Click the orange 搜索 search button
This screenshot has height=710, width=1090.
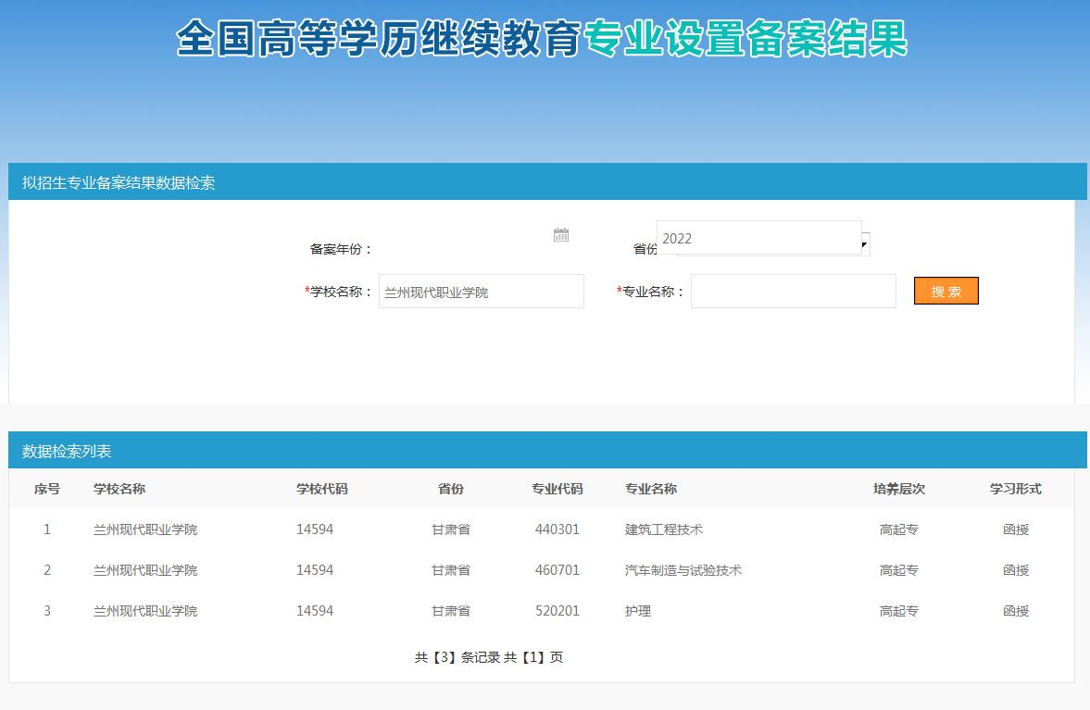click(x=946, y=291)
